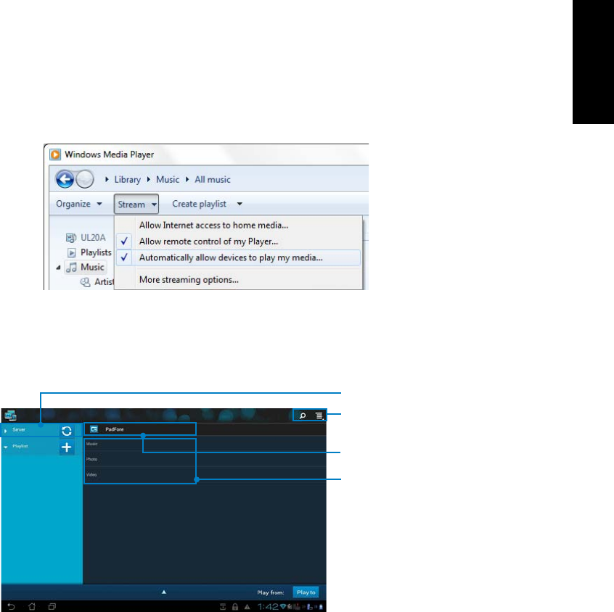Expand the arrow before Music breadcrumb
Viewport: 614px width, 612px height.
pos(148,180)
